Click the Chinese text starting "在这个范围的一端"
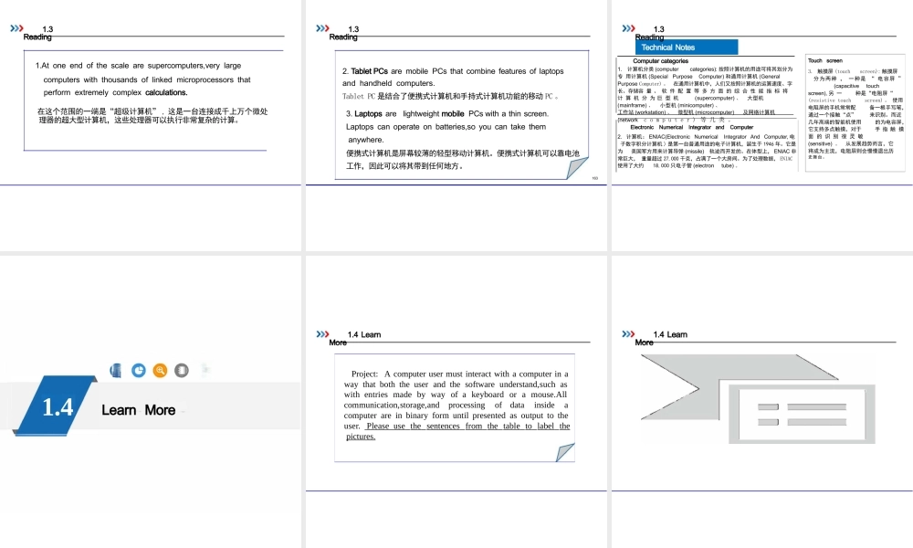This screenshot has width=913, height=548. (x=152, y=115)
